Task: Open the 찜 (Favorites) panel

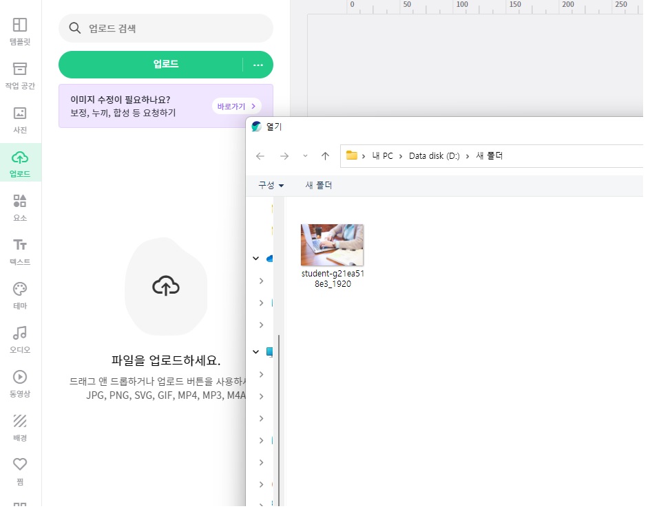Action: pyautogui.click(x=20, y=470)
